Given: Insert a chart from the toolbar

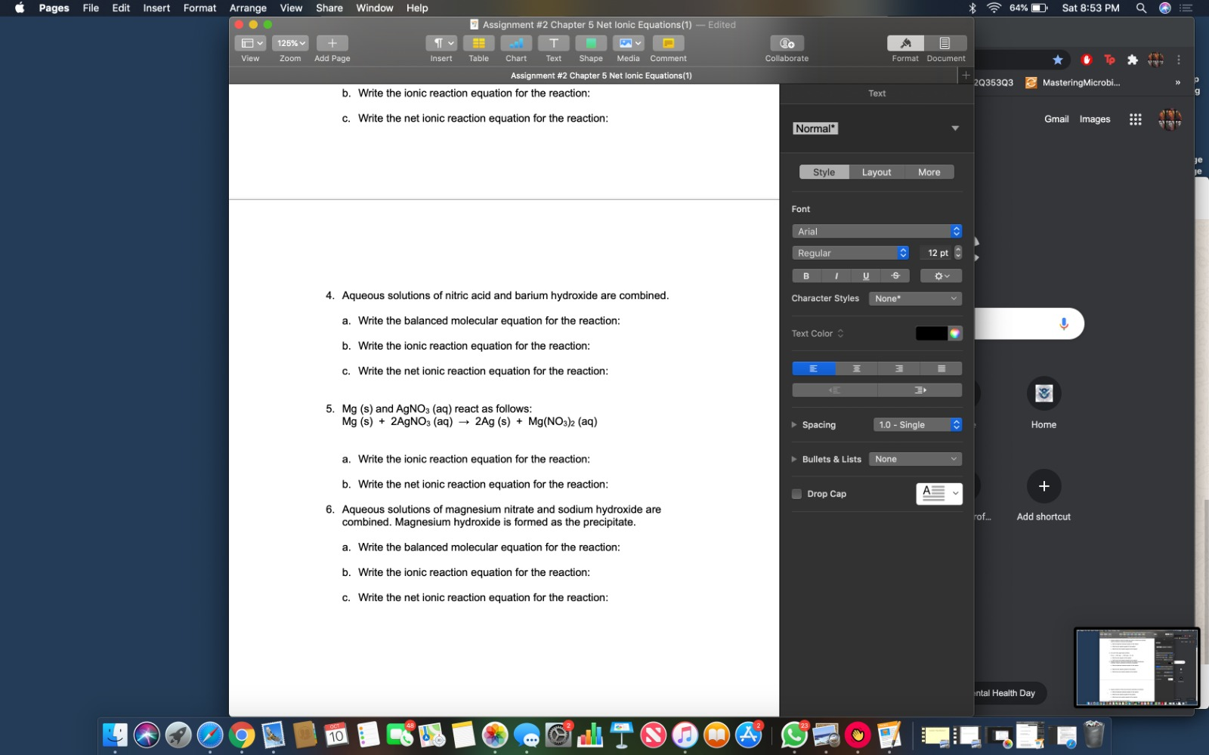Looking at the screenshot, I should tap(516, 43).
